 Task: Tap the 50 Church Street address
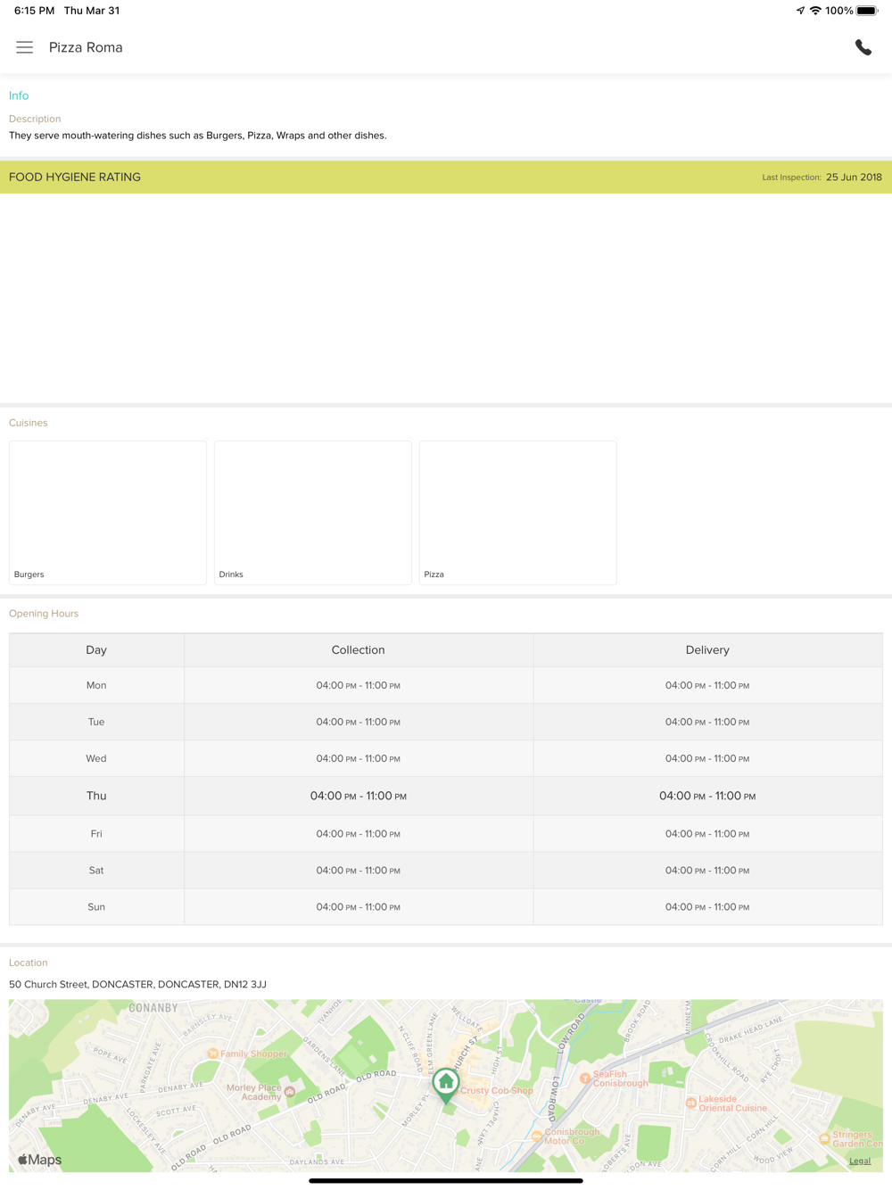pos(137,985)
